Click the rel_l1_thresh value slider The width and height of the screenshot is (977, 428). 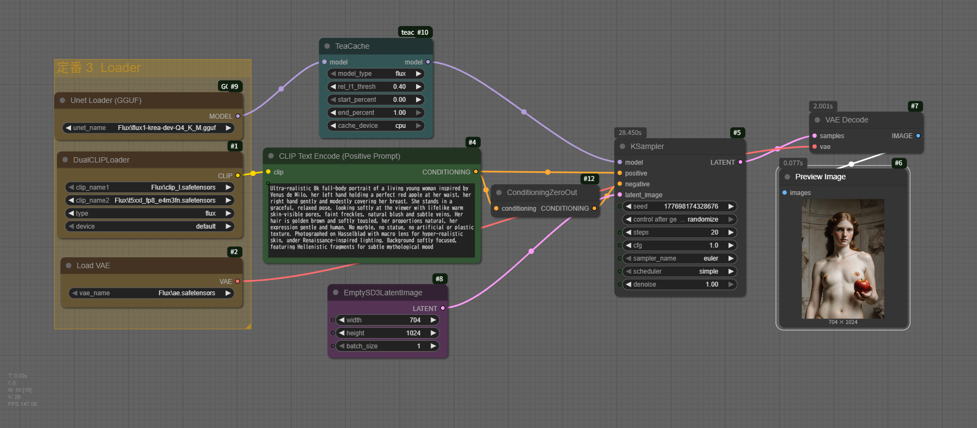(x=375, y=87)
